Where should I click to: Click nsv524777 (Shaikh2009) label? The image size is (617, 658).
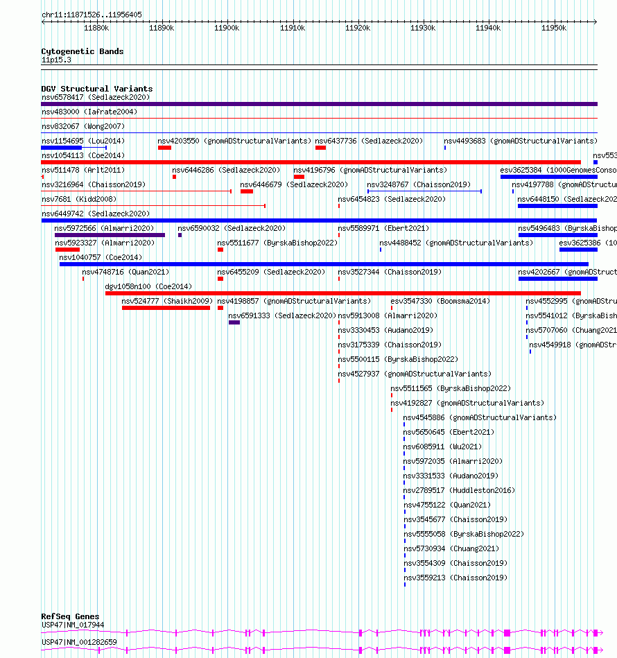click(167, 302)
